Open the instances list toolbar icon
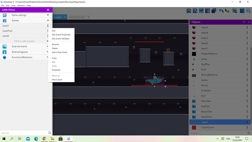This screenshot has height=142, width=252. click(x=207, y=11)
